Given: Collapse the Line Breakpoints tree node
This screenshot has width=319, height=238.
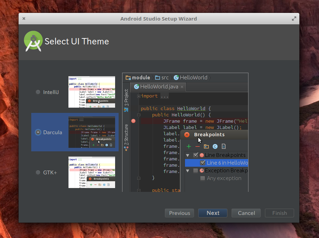Looking at the screenshot, I should [x=188, y=156].
